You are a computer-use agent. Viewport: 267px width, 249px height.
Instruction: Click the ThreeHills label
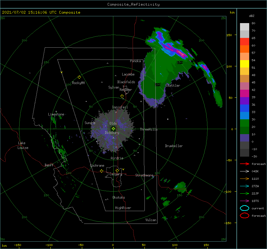coord(149,129)
